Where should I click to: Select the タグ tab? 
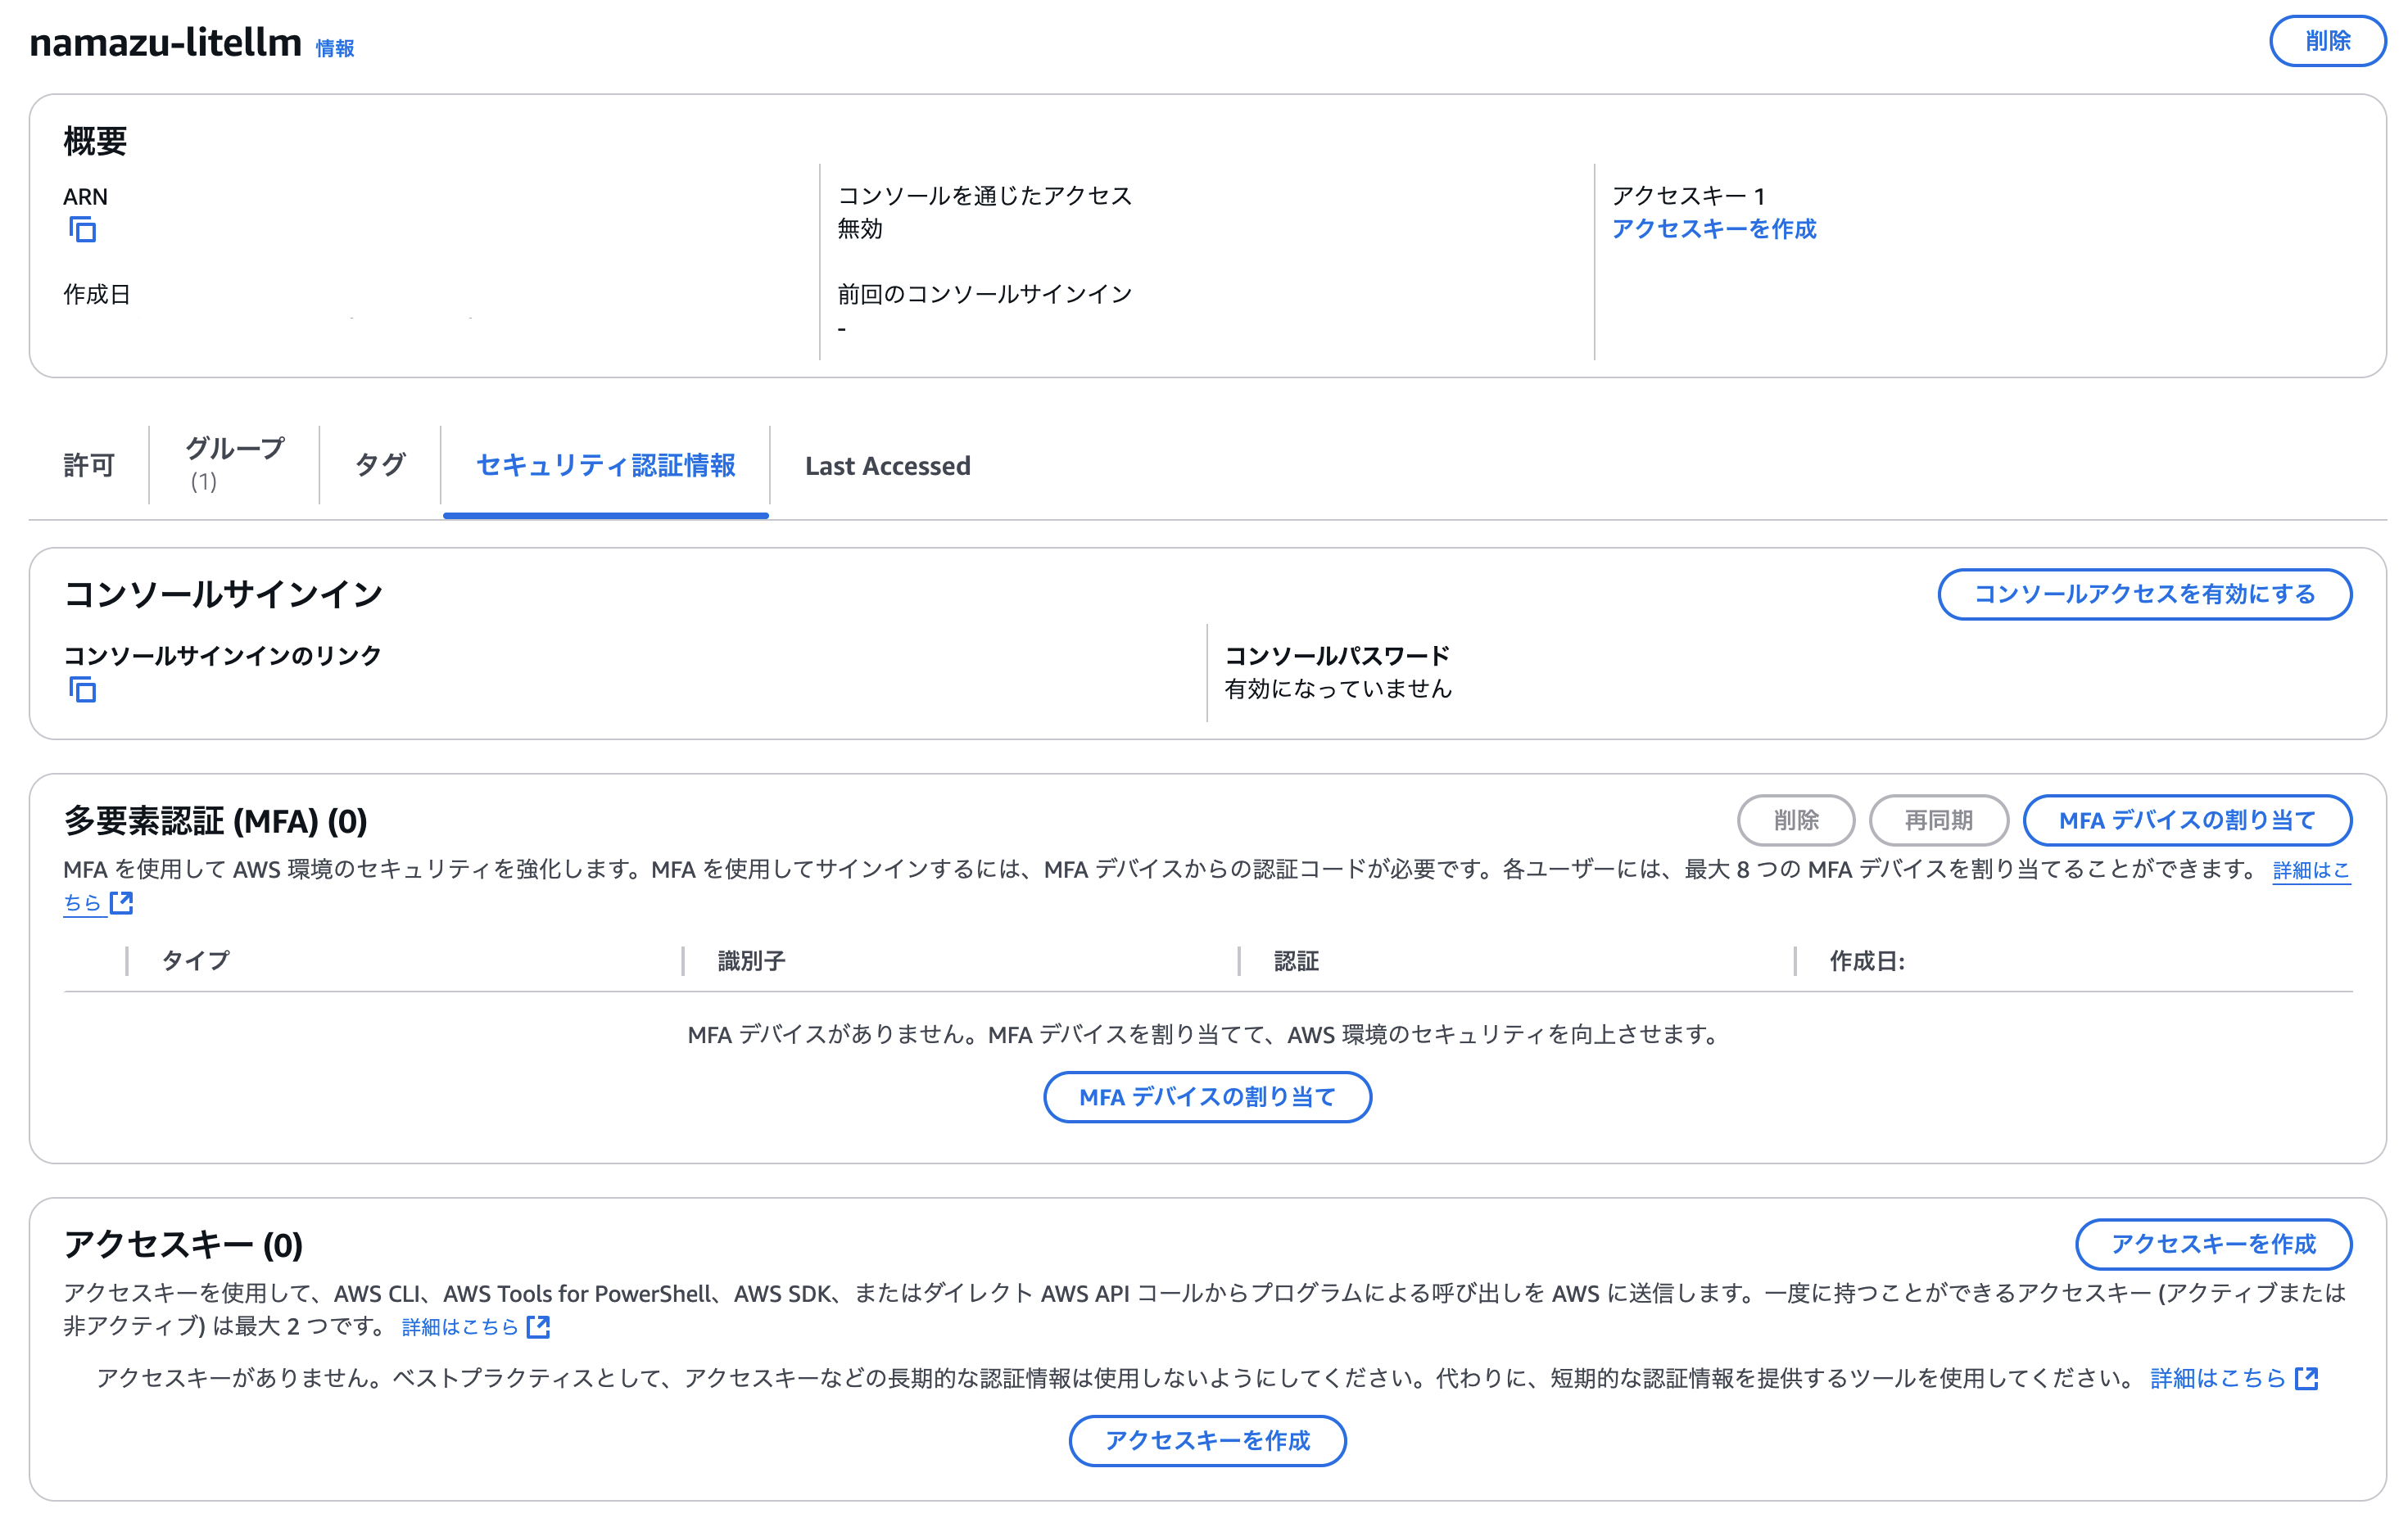[380, 465]
